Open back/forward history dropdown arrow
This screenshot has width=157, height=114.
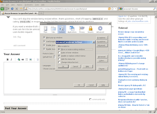[x=9, y=9]
